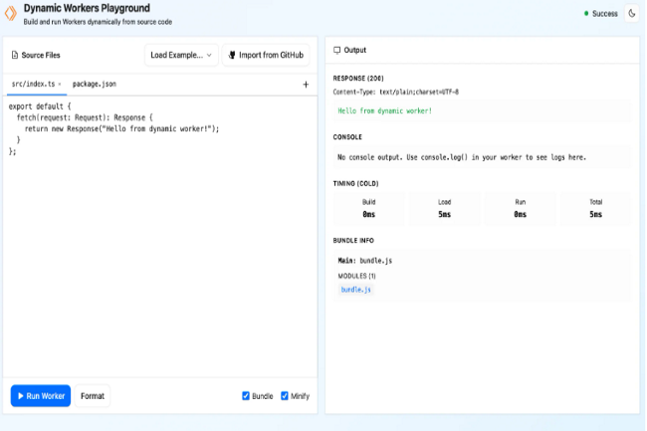Disable the Minify checkbox
The width and height of the screenshot is (647, 431).
coord(285,396)
